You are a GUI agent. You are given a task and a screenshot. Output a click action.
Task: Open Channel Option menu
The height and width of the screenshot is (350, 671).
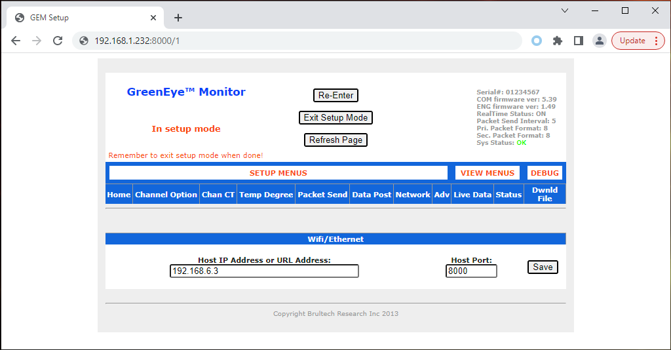pos(166,194)
